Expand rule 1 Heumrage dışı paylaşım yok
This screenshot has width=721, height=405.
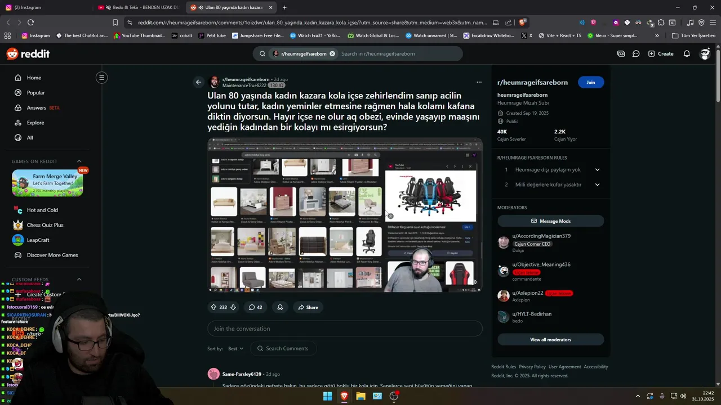coord(551,169)
